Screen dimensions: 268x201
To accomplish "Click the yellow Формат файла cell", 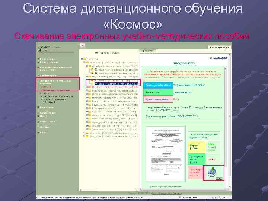I will click(197, 147).
